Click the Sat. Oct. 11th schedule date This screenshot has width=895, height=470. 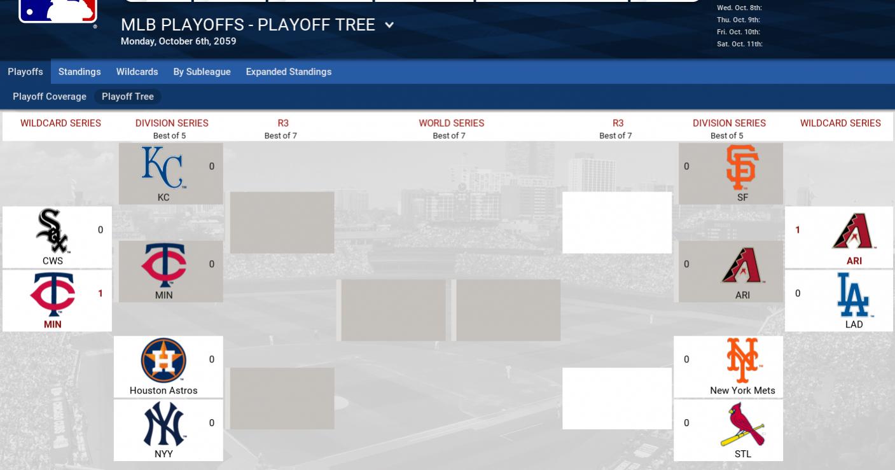739,44
